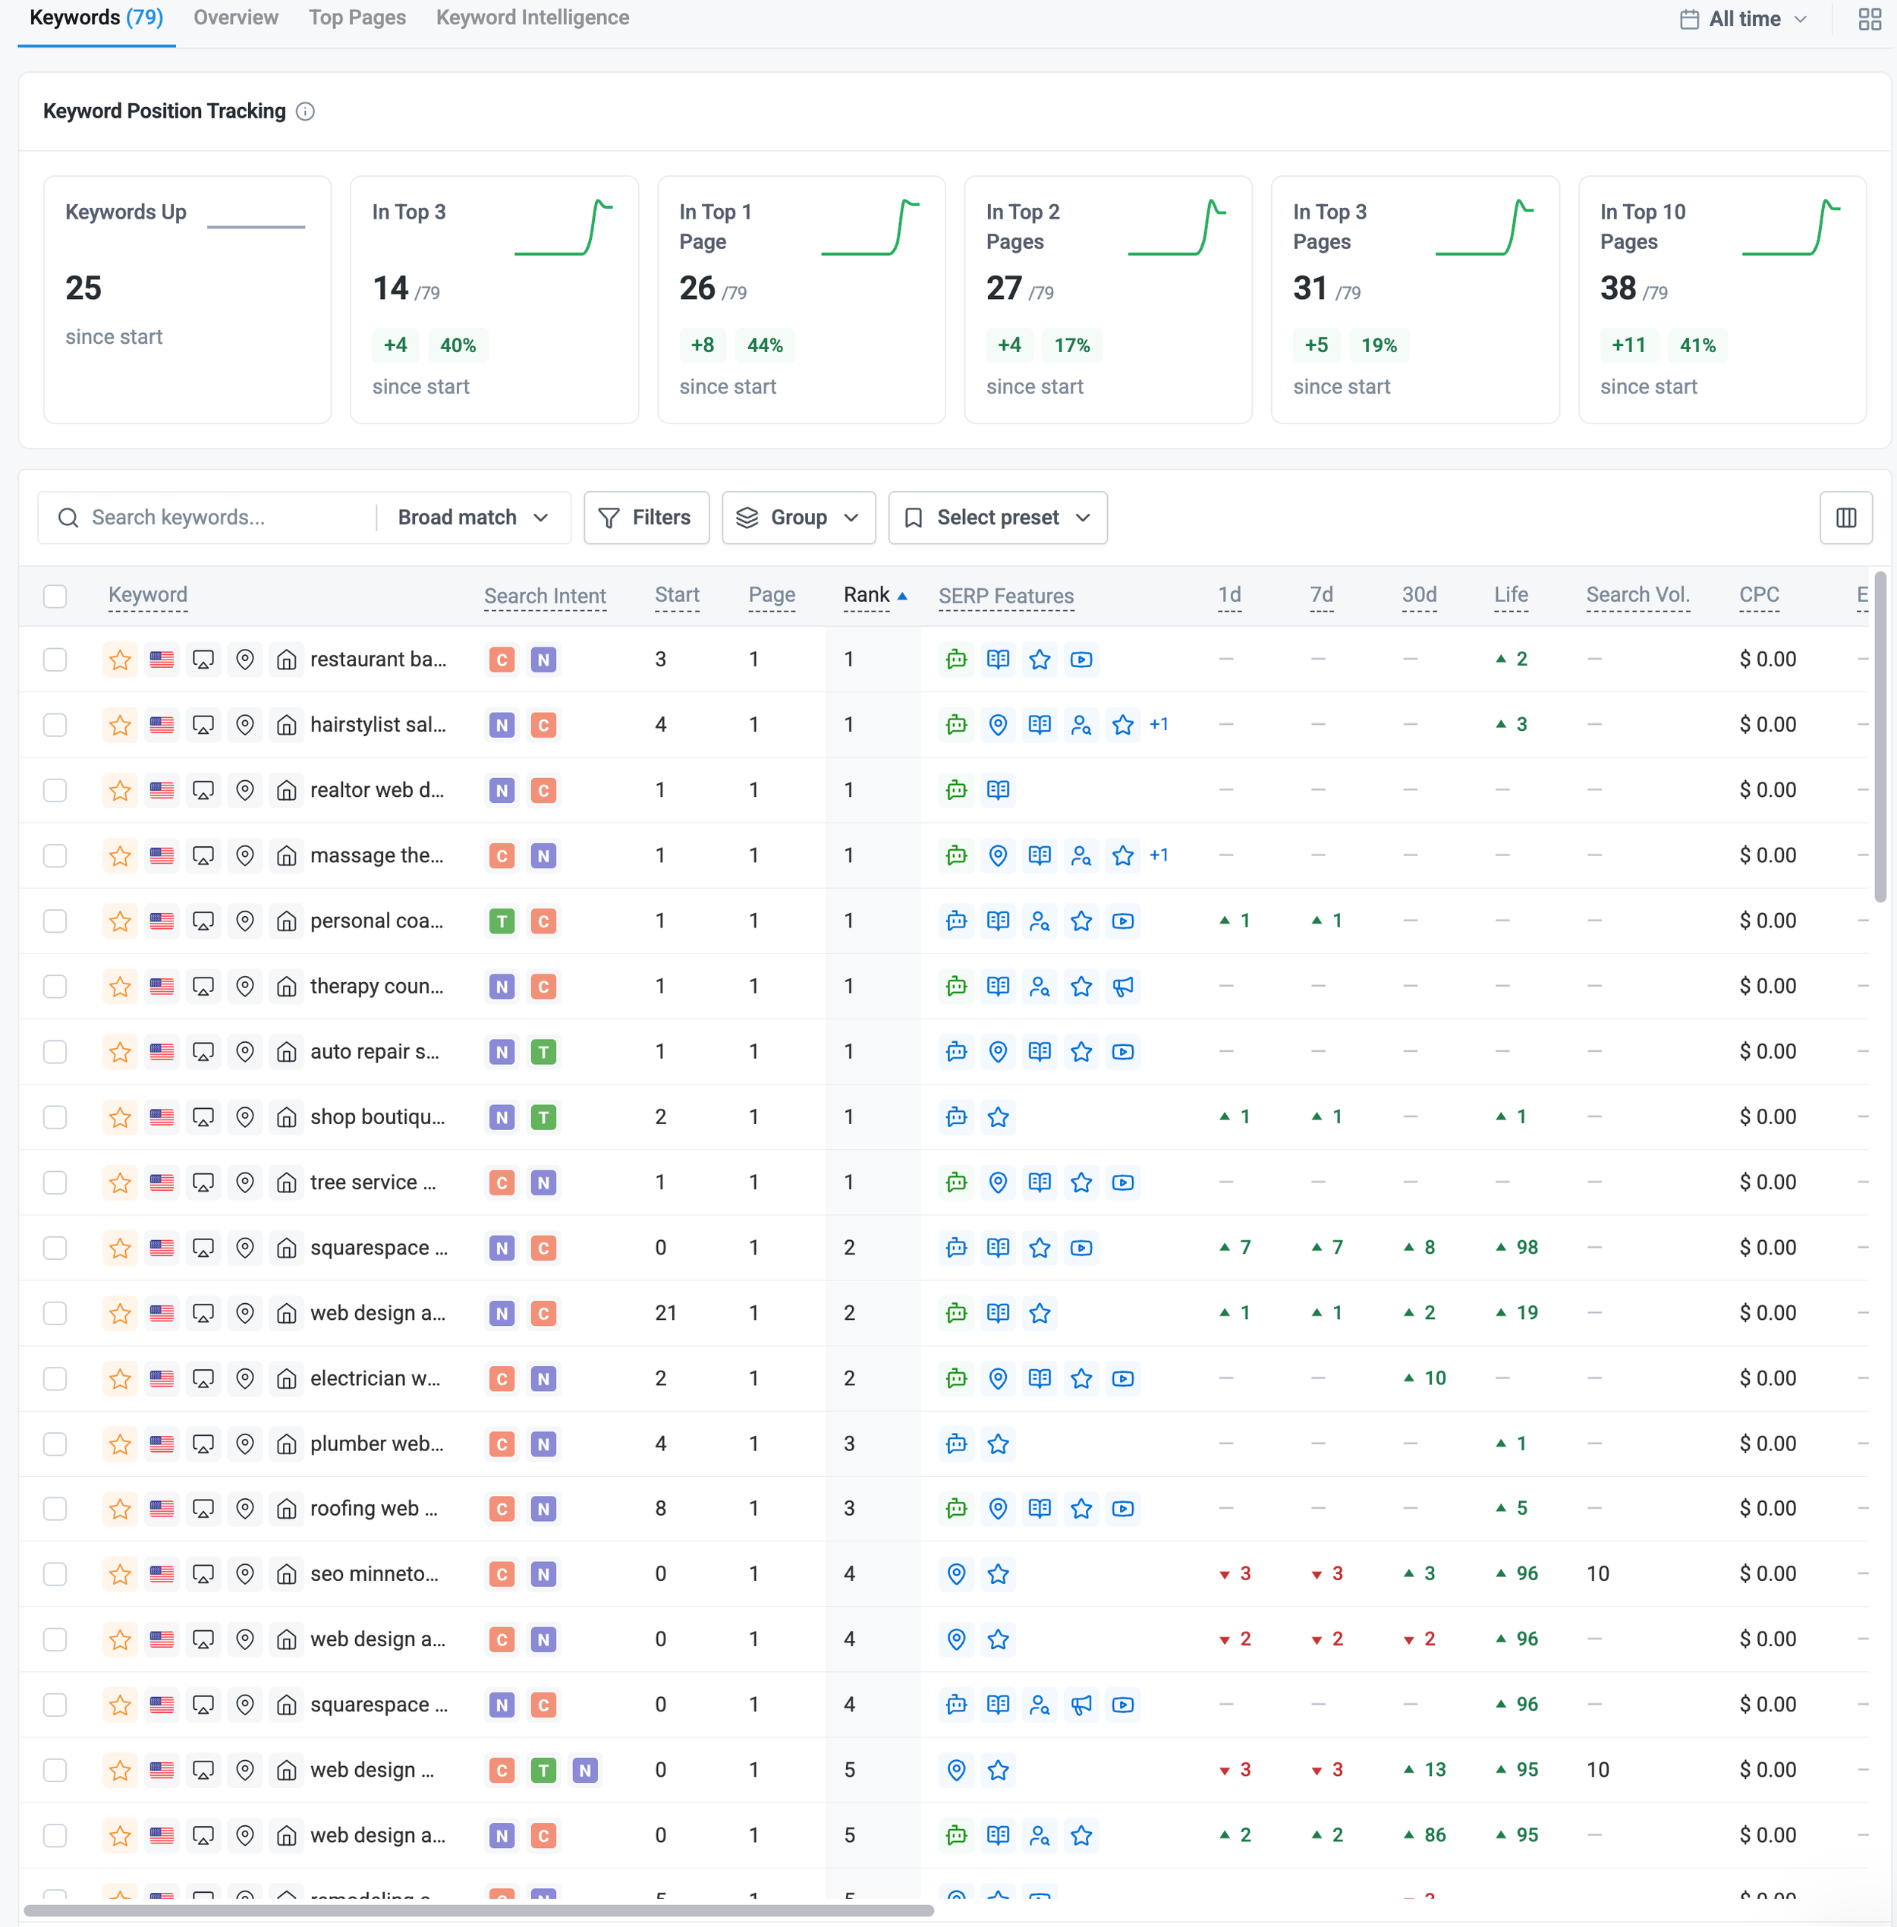Click the desktop device icon in the realtor web d... row
This screenshot has height=1927, width=1897.
[x=203, y=790]
